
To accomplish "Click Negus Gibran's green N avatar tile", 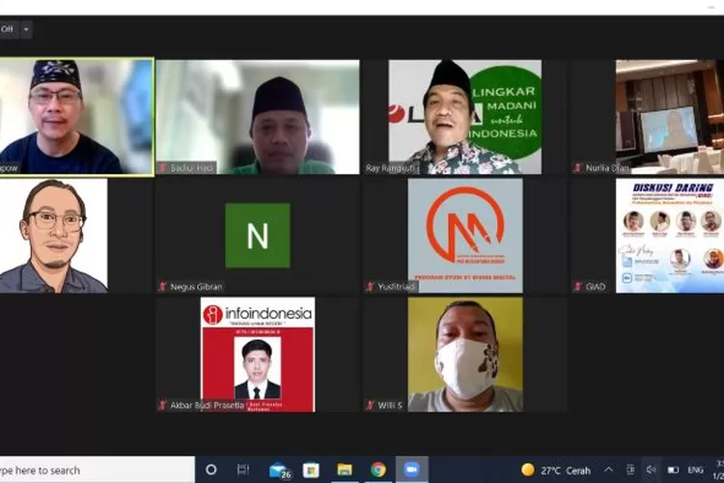I will click(x=258, y=235).
